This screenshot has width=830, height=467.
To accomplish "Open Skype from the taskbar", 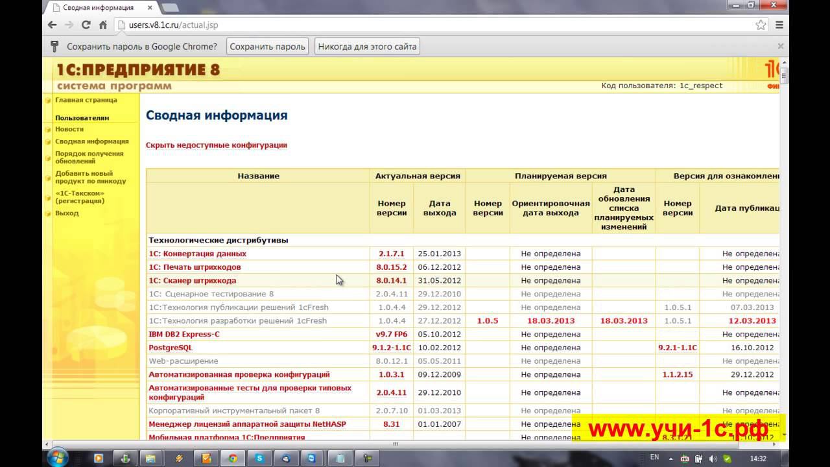I will (x=259, y=458).
